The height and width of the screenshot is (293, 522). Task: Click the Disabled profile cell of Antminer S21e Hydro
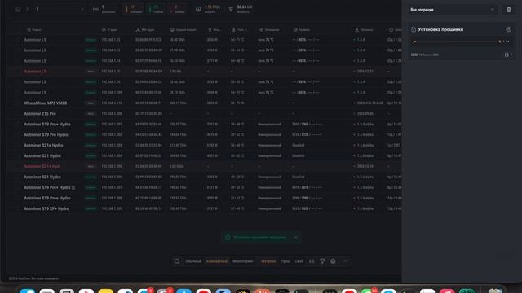click(x=299, y=145)
